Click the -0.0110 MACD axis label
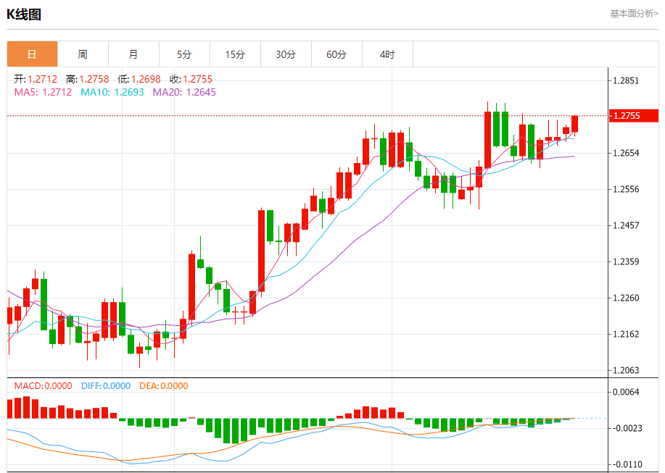 tap(627, 464)
